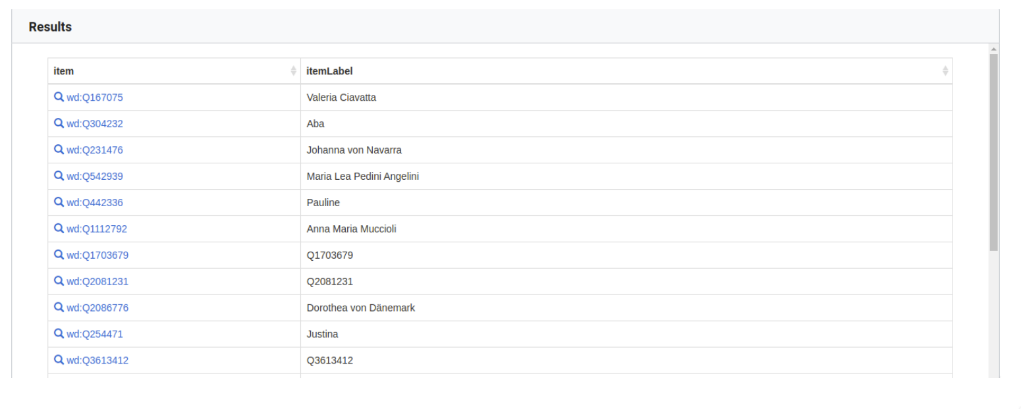Click the explore icon next to wd:Q542939
Image resolution: width=1021 pixels, height=409 pixels.
pyautogui.click(x=59, y=177)
